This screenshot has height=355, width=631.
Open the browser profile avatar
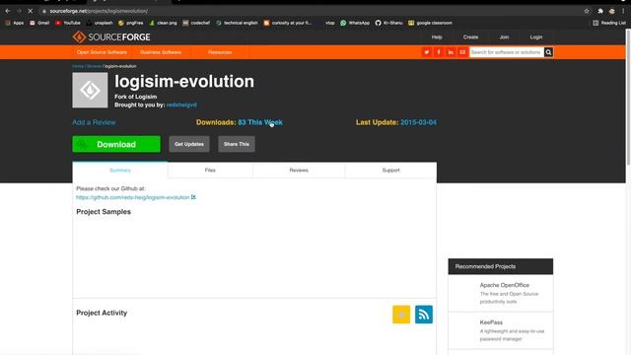click(x=612, y=11)
